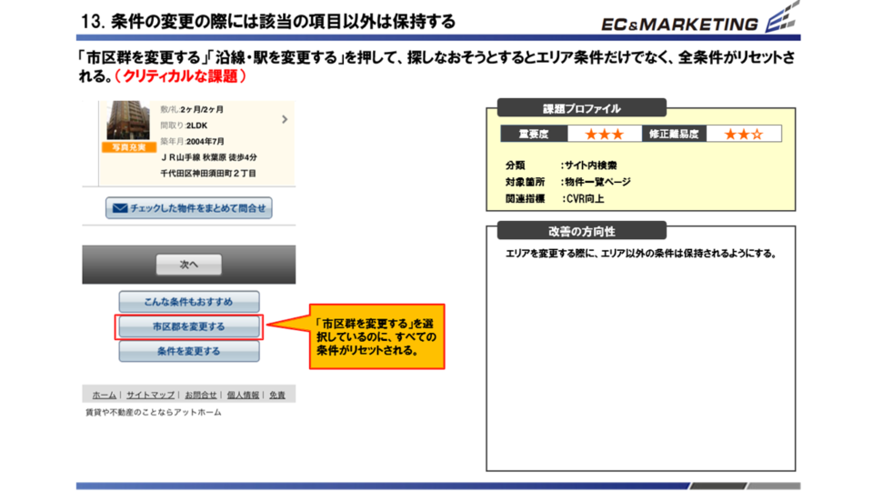Click the text ：CVR向上
Screen dimensions: 873x491
(582, 199)
